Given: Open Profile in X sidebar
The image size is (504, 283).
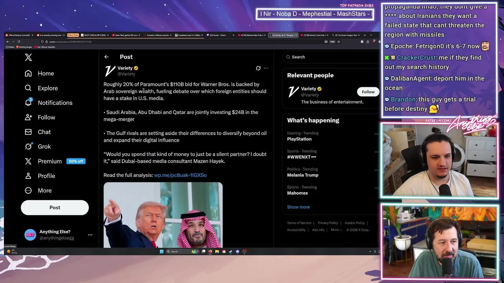Looking at the screenshot, I should [40, 176].
